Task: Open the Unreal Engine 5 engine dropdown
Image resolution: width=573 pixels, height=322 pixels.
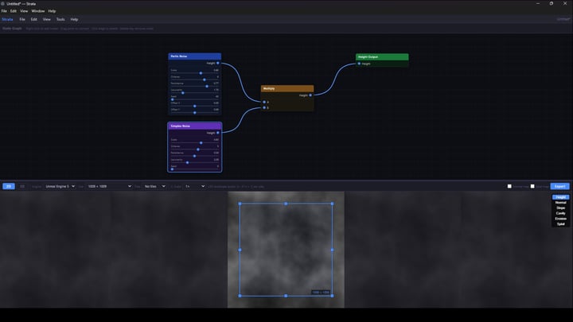Action: (x=60, y=186)
